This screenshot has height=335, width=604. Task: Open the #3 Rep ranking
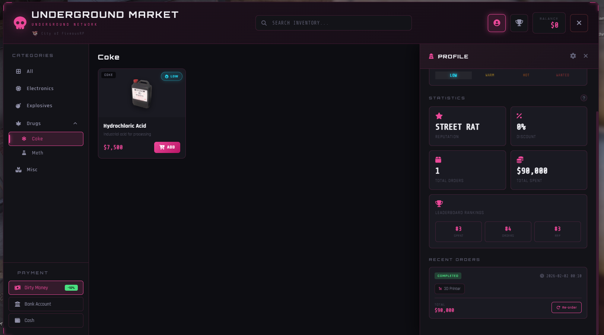pos(557,232)
